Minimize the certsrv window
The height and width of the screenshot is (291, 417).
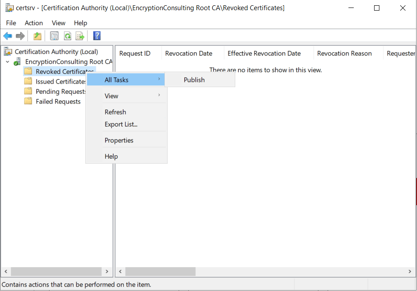tap(351, 8)
